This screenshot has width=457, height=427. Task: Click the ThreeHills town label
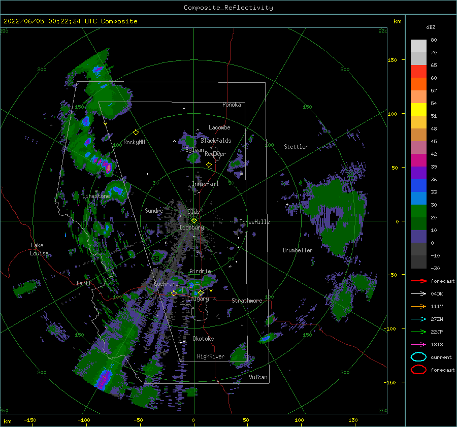tap(254, 222)
